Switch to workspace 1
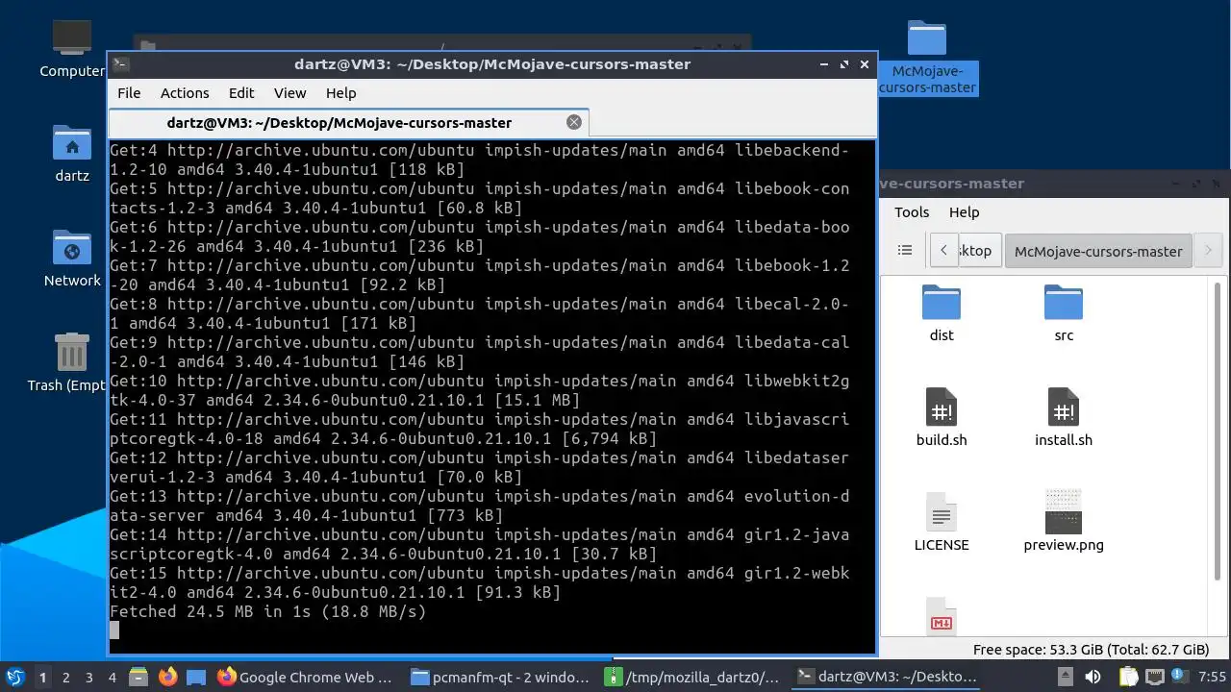The image size is (1231, 692). tap(42, 677)
